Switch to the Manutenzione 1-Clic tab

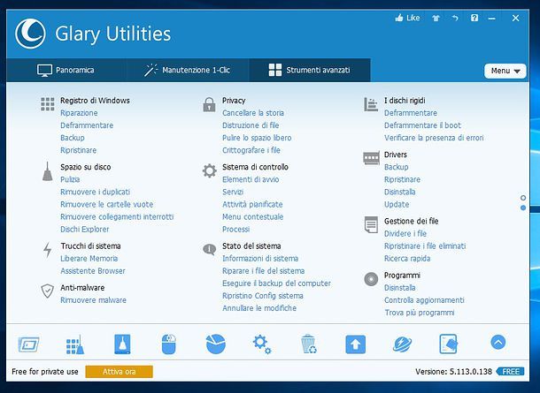point(188,70)
